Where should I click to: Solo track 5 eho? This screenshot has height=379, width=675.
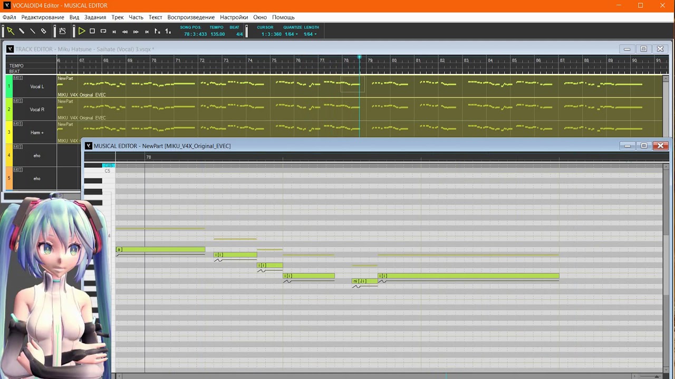click(21, 169)
